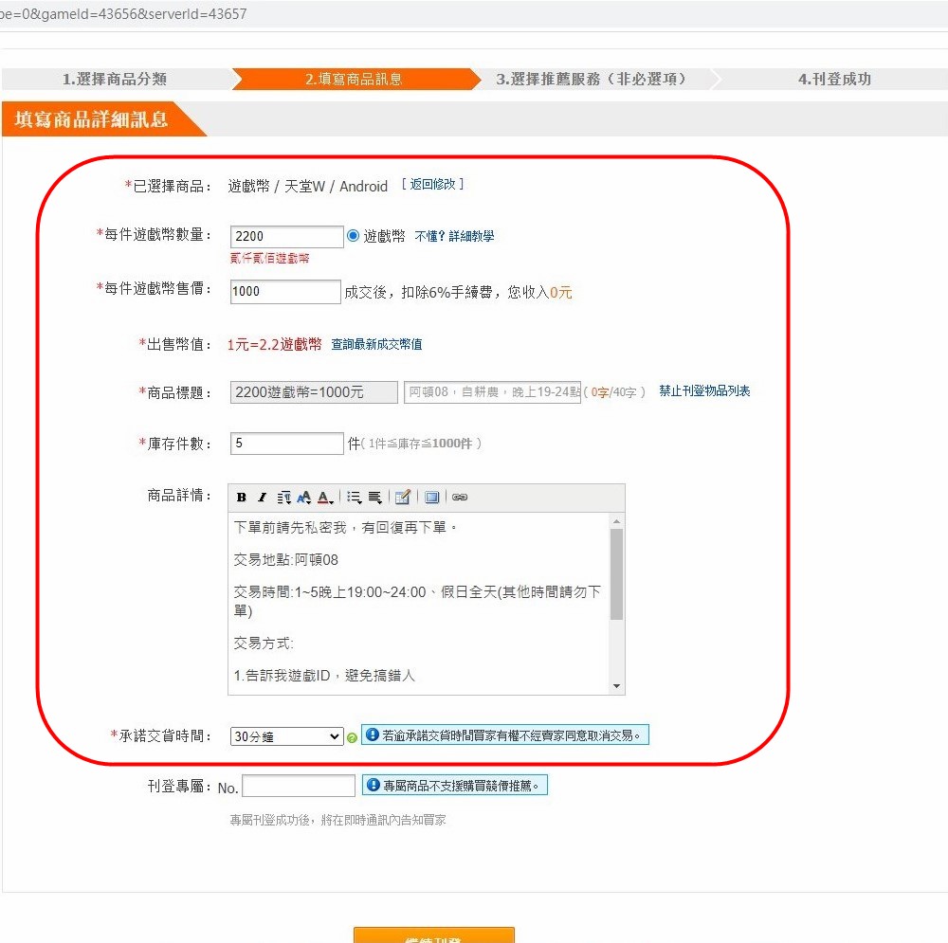The width and height of the screenshot is (948, 943).
Task: Toggle bold formatting in the editor
Action: [x=242, y=498]
